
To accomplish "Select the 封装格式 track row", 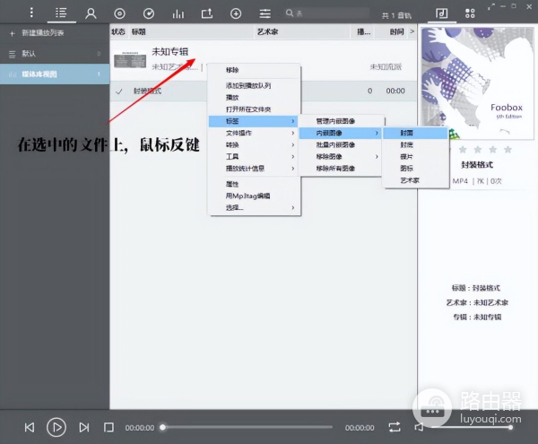I will [x=263, y=91].
